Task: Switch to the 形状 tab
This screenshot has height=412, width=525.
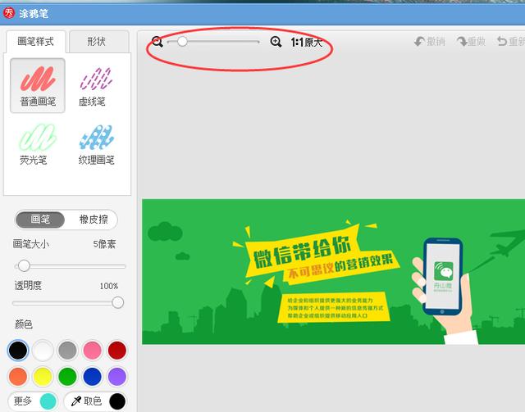Action: 98,42
